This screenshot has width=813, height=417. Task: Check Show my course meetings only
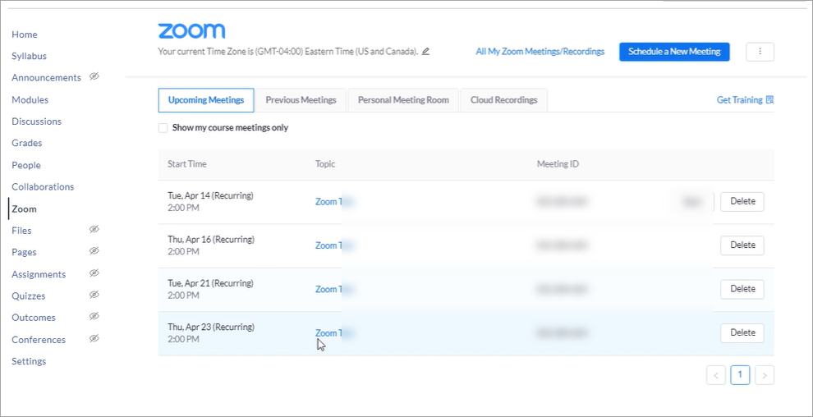[163, 128]
